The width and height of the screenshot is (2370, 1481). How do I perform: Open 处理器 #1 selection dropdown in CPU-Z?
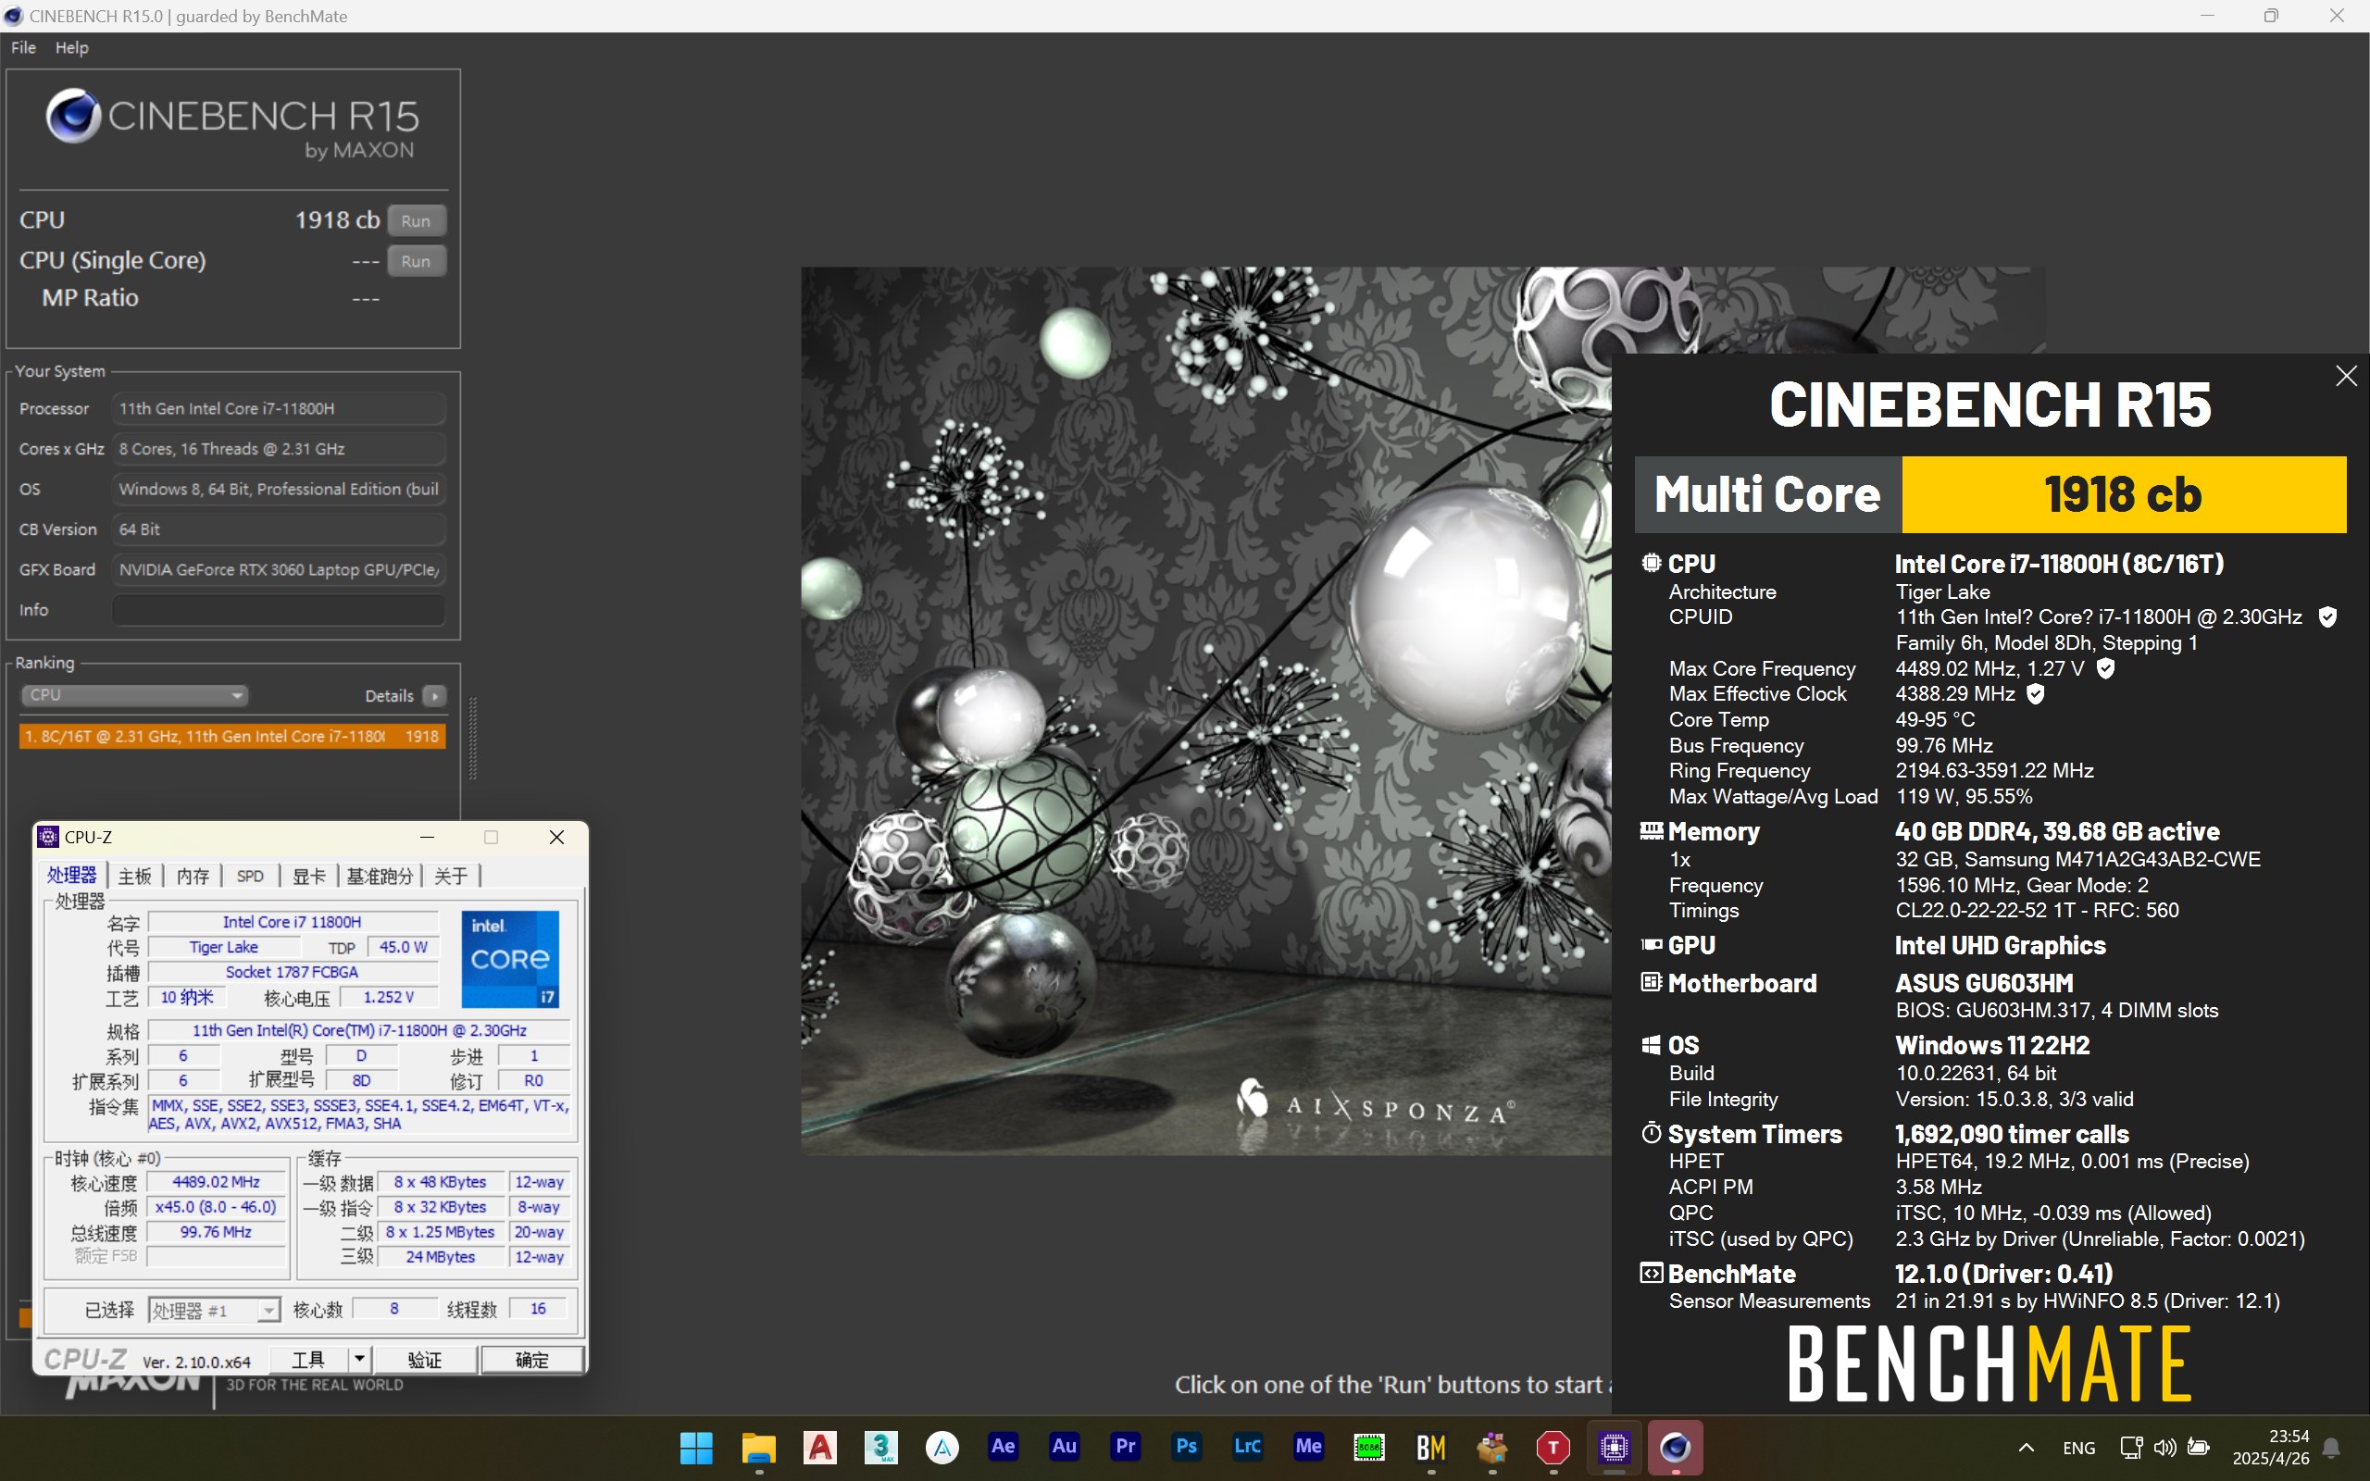[215, 1310]
